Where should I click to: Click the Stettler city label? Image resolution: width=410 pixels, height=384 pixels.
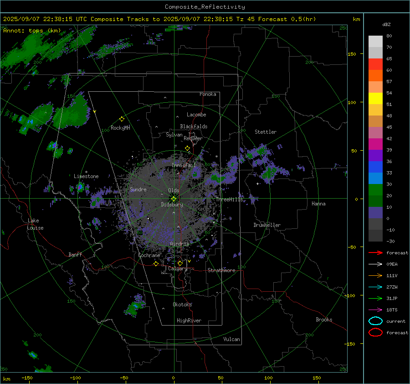tap(266, 132)
